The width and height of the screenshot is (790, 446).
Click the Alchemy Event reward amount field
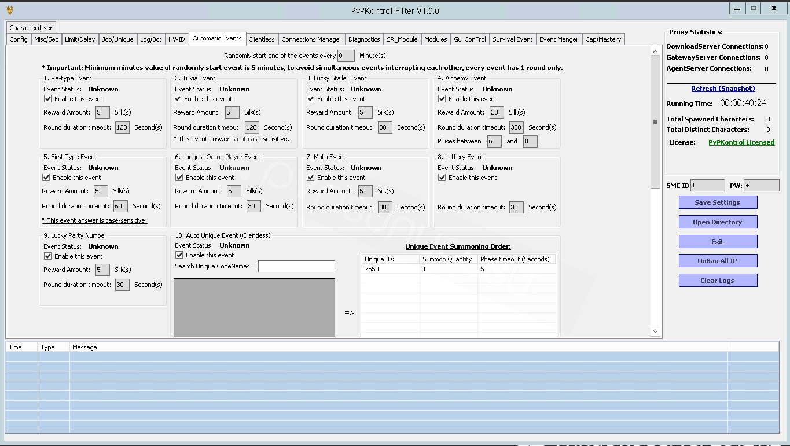click(x=497, y=112)
